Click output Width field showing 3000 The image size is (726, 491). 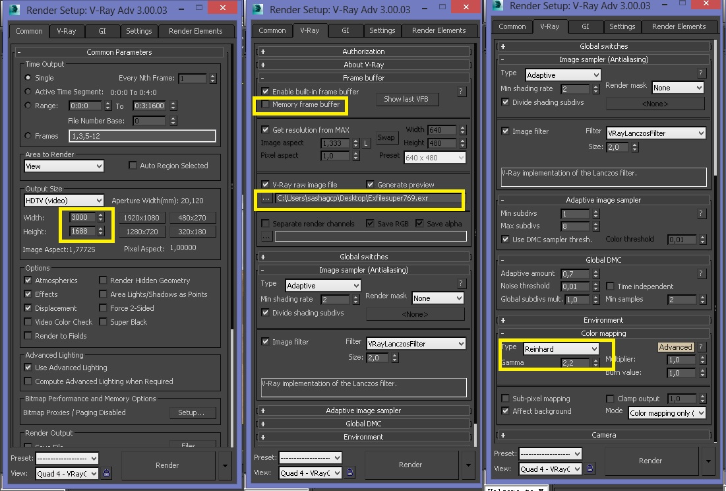click(83, 216)
